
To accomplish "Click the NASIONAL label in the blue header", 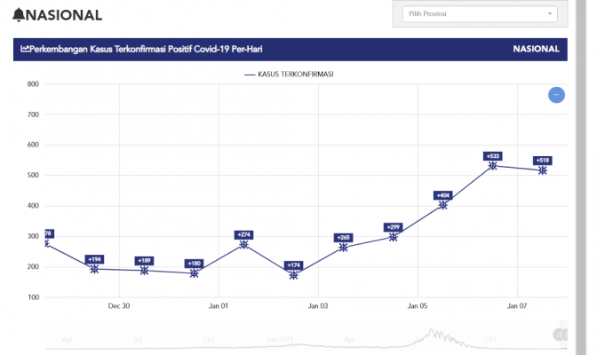I will pyautogui.click(x=536, y=50).
